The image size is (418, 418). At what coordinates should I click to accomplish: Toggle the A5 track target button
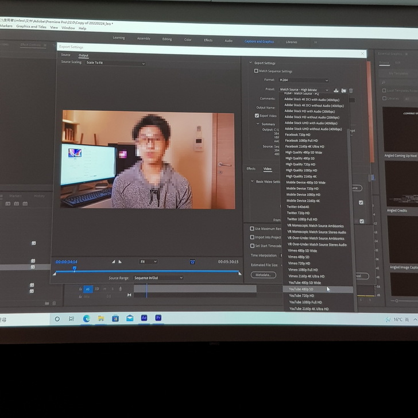88,289
